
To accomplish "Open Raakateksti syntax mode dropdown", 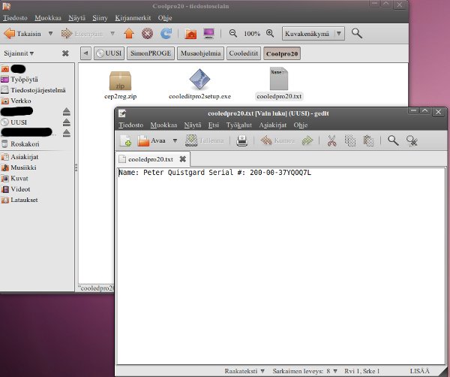I will (x=244, y=371).
